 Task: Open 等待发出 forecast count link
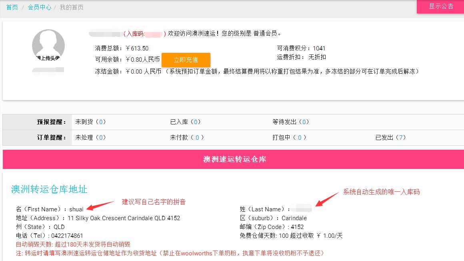pyautogui.click(x=304, y=122)
